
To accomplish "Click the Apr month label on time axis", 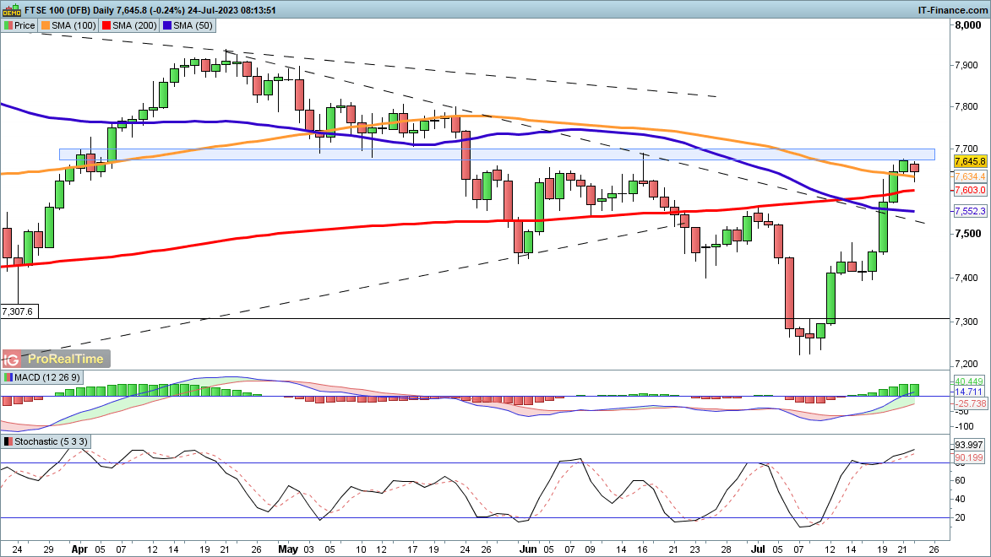I will [x=79, y=549].
